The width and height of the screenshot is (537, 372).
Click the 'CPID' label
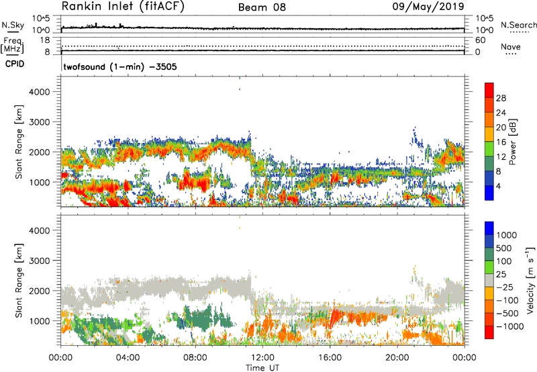tap(15, 64)
